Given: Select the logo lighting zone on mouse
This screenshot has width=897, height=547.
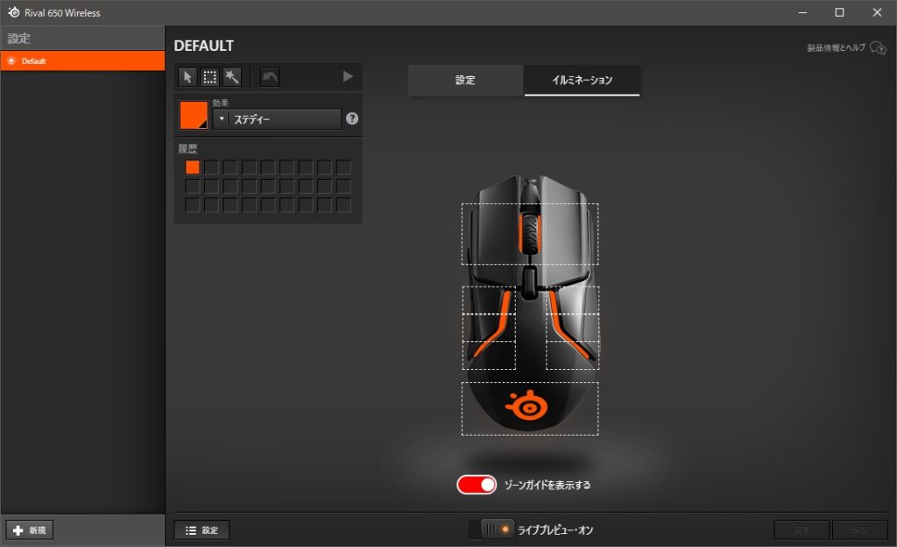Looking at the screenshot, I should (530, 408).
